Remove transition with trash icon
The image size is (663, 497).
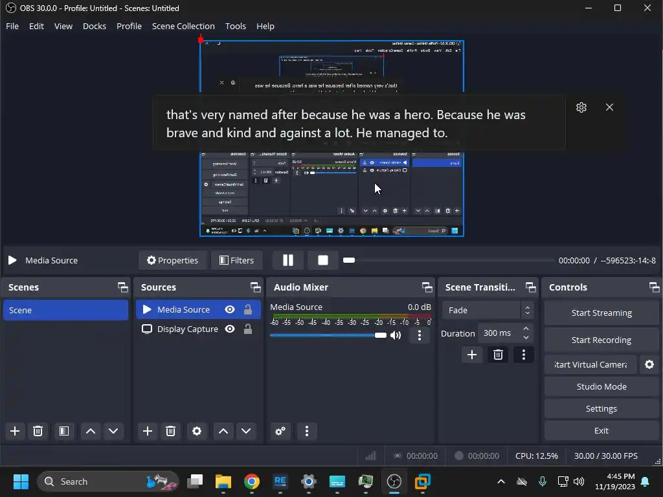pos(498,355)
